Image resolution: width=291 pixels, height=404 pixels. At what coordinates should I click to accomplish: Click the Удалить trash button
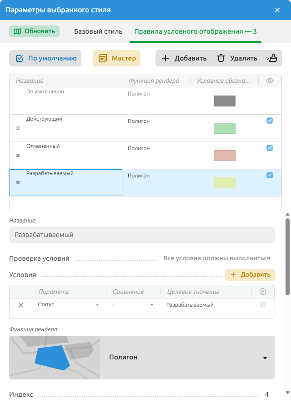(x=237, y=58)
